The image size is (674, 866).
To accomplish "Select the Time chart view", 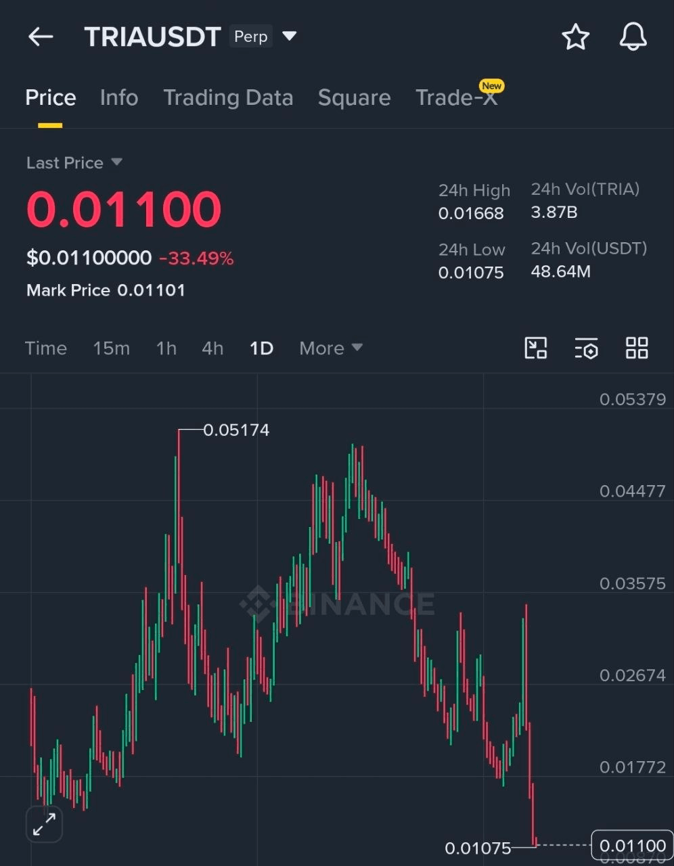I will 46,348.
